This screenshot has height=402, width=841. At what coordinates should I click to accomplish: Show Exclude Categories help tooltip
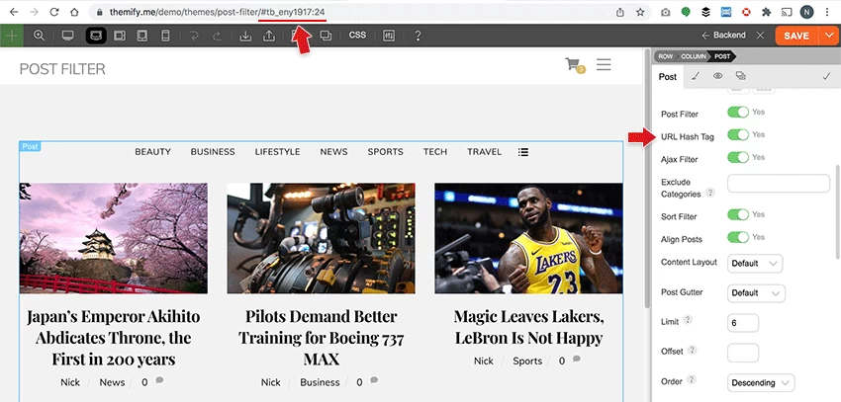[710, 193]
